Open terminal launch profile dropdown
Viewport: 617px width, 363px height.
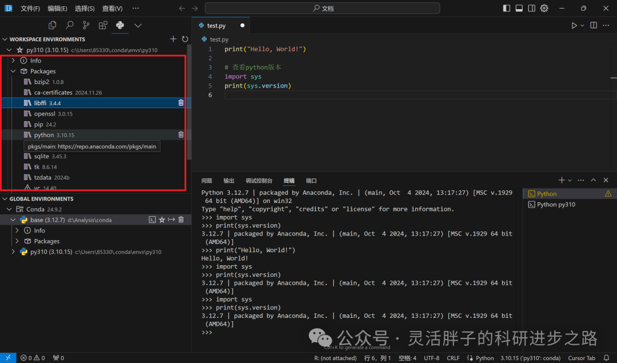coord(570,180)
